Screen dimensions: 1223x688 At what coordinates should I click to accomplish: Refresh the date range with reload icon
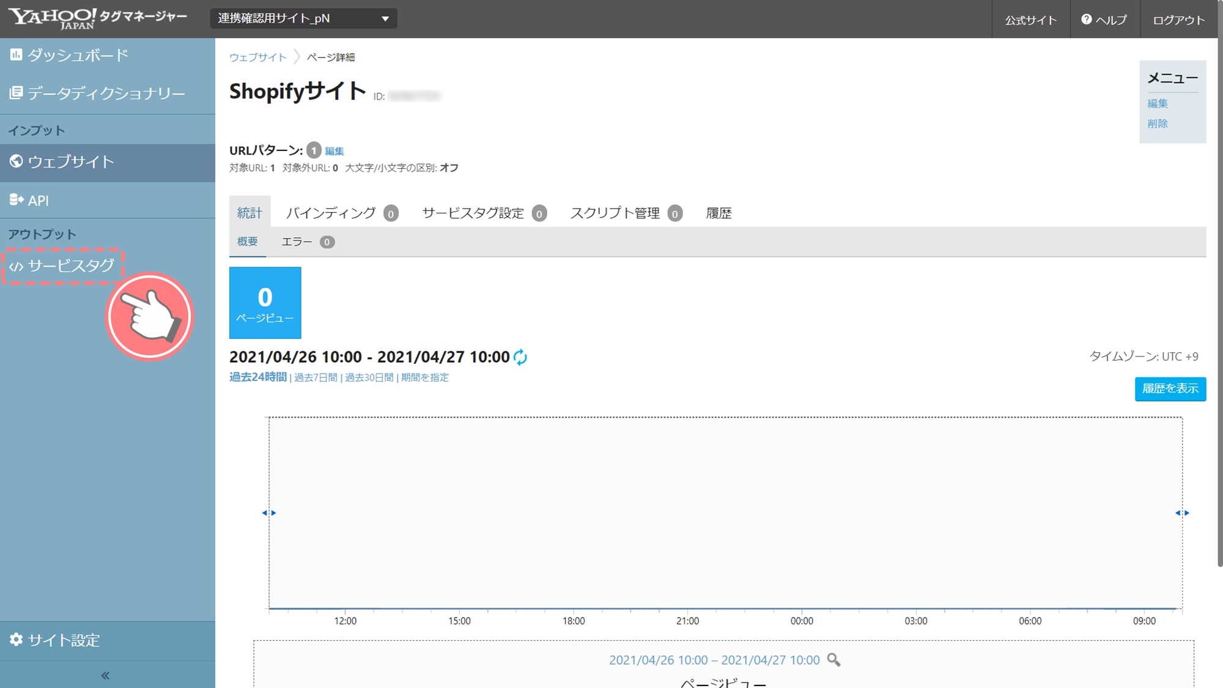[x=520, y=357]
